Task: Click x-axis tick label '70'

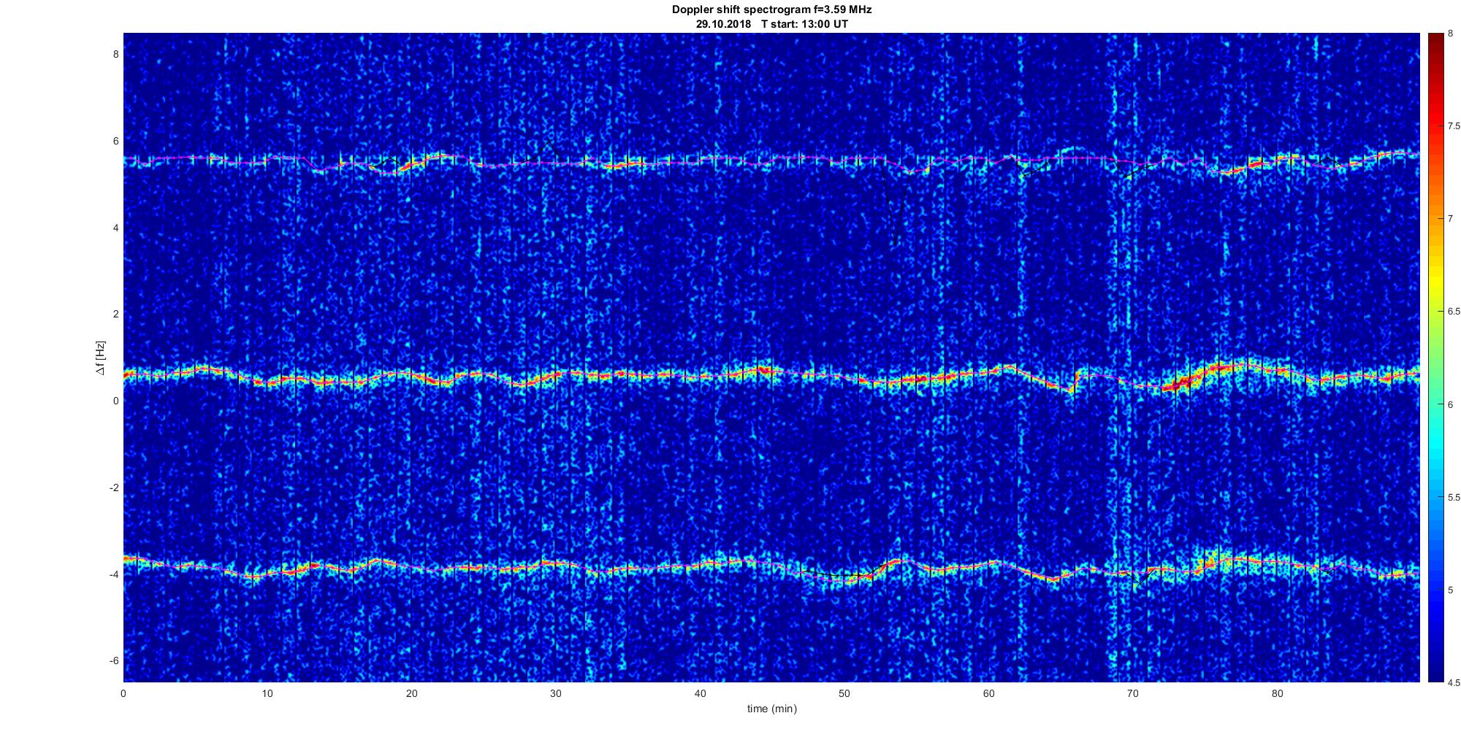Action: [x=1133, y=693]
